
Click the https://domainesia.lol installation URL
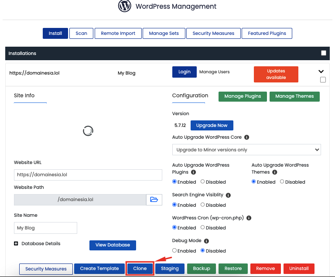point(34,73)
